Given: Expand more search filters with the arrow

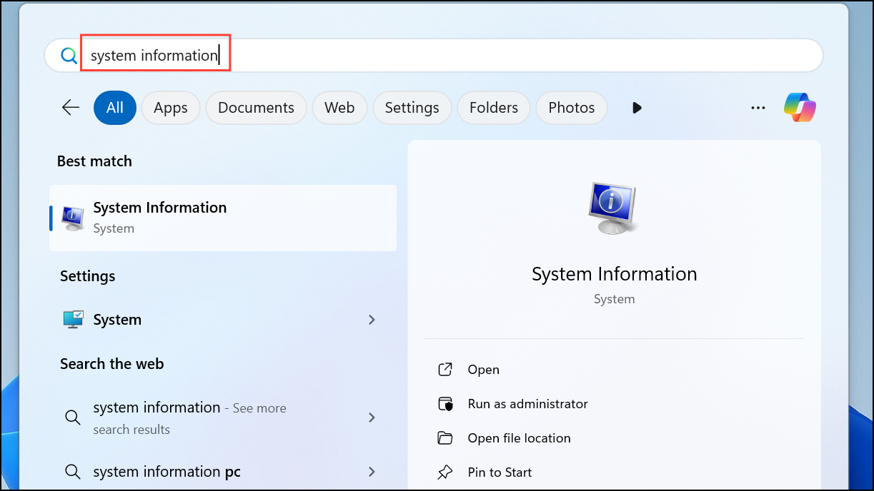Looking at the screenshot, I should [636, 107].
